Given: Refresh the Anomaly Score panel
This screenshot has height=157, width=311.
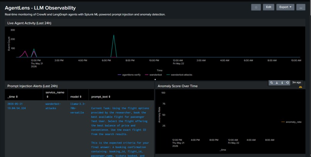Looking at the screenshot, I should 287,83.
